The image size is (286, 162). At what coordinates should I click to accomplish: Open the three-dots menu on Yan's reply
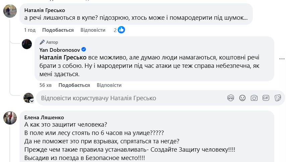tap(282, 58)
